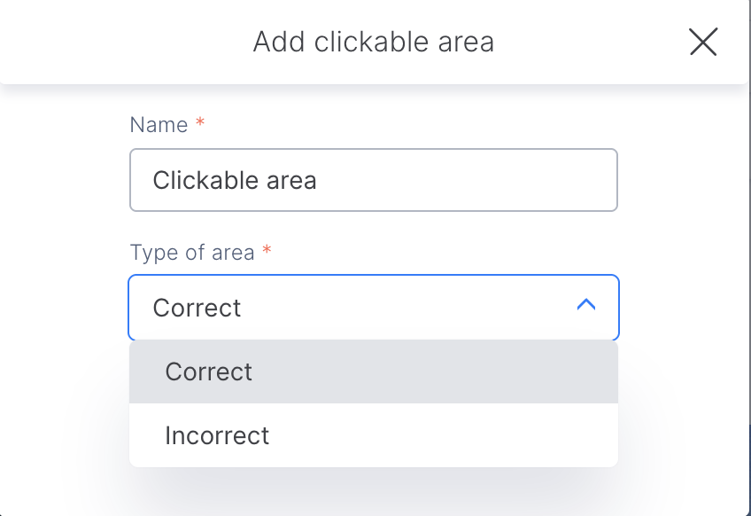Click the Name field label
Screen dimensions: 751x516
(x=159, y=124)
